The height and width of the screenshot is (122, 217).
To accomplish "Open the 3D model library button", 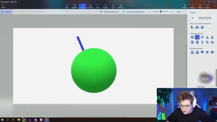I will click(x=202, y=18).
